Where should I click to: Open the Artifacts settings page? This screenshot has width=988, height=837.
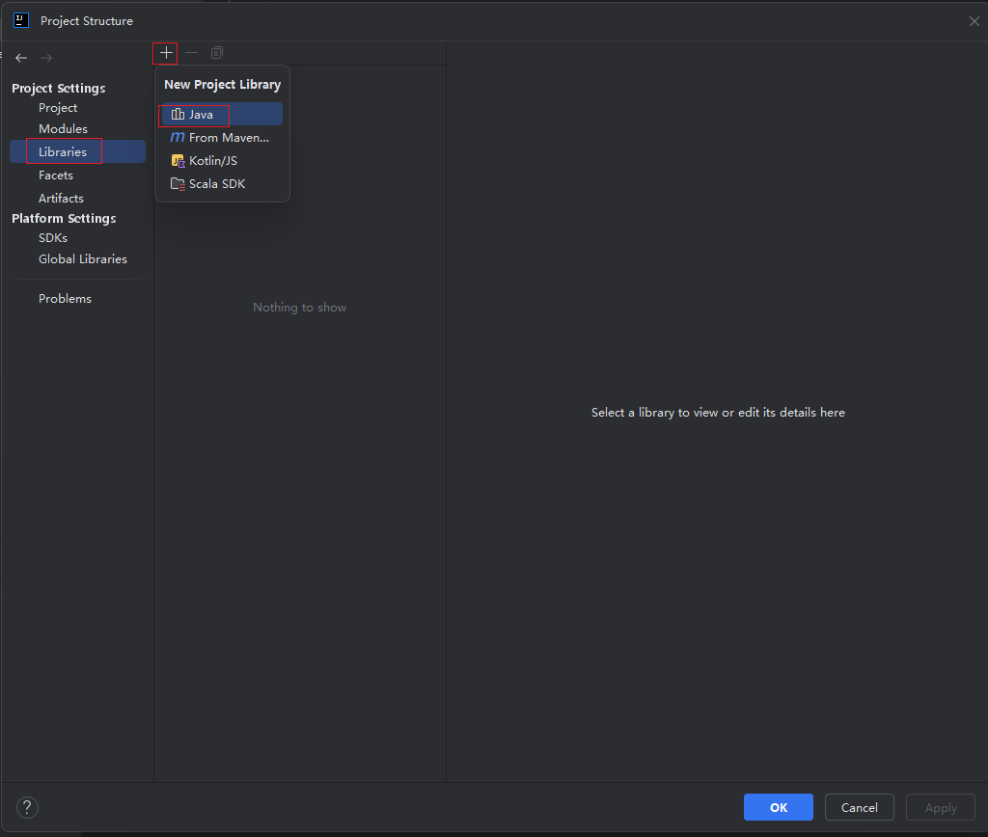point(61,199)
